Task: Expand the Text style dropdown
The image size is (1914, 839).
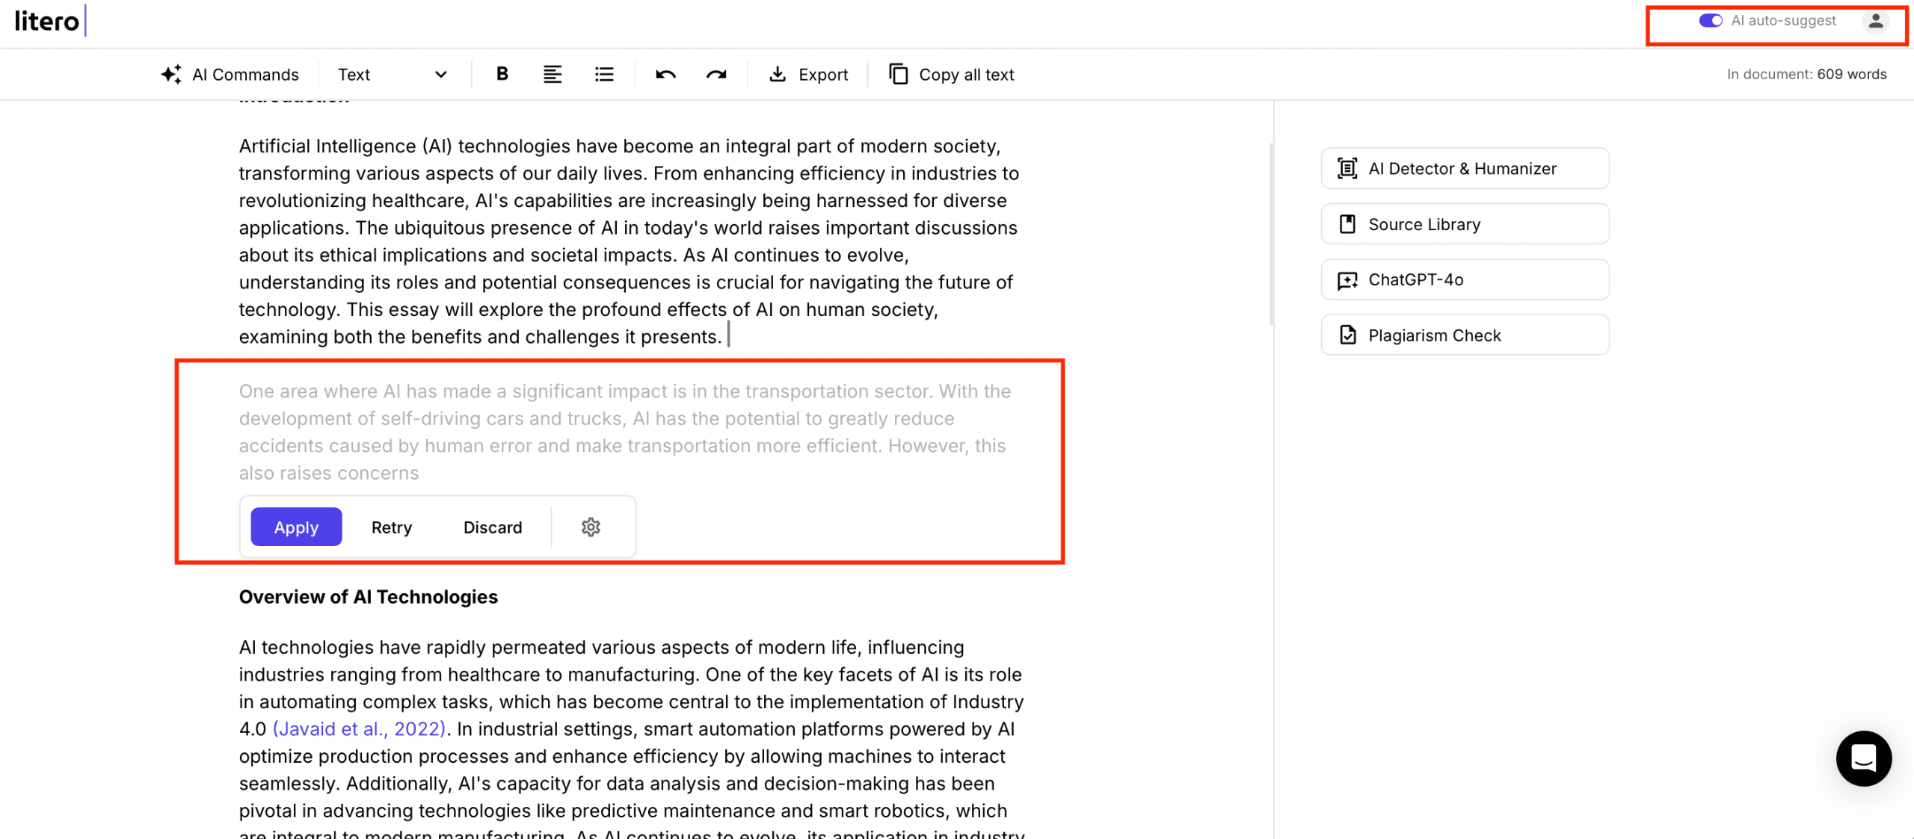Action: point(393,74)
